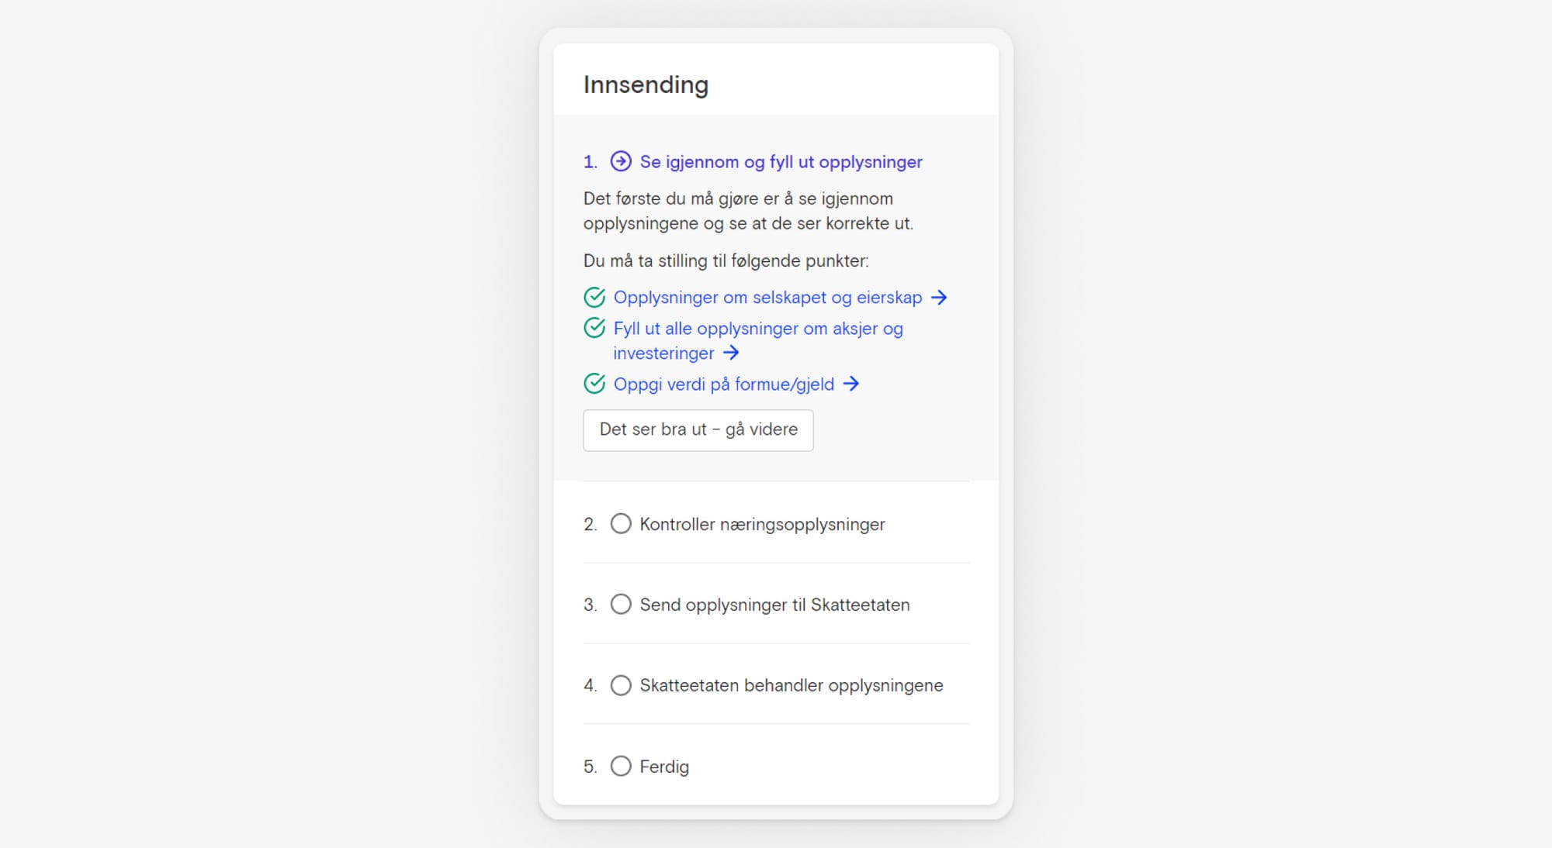This screenshot has width=1552, height=848.
Task: Click the green checkmark icon for aksjer og investeringer
Action: tap(593, 328)
